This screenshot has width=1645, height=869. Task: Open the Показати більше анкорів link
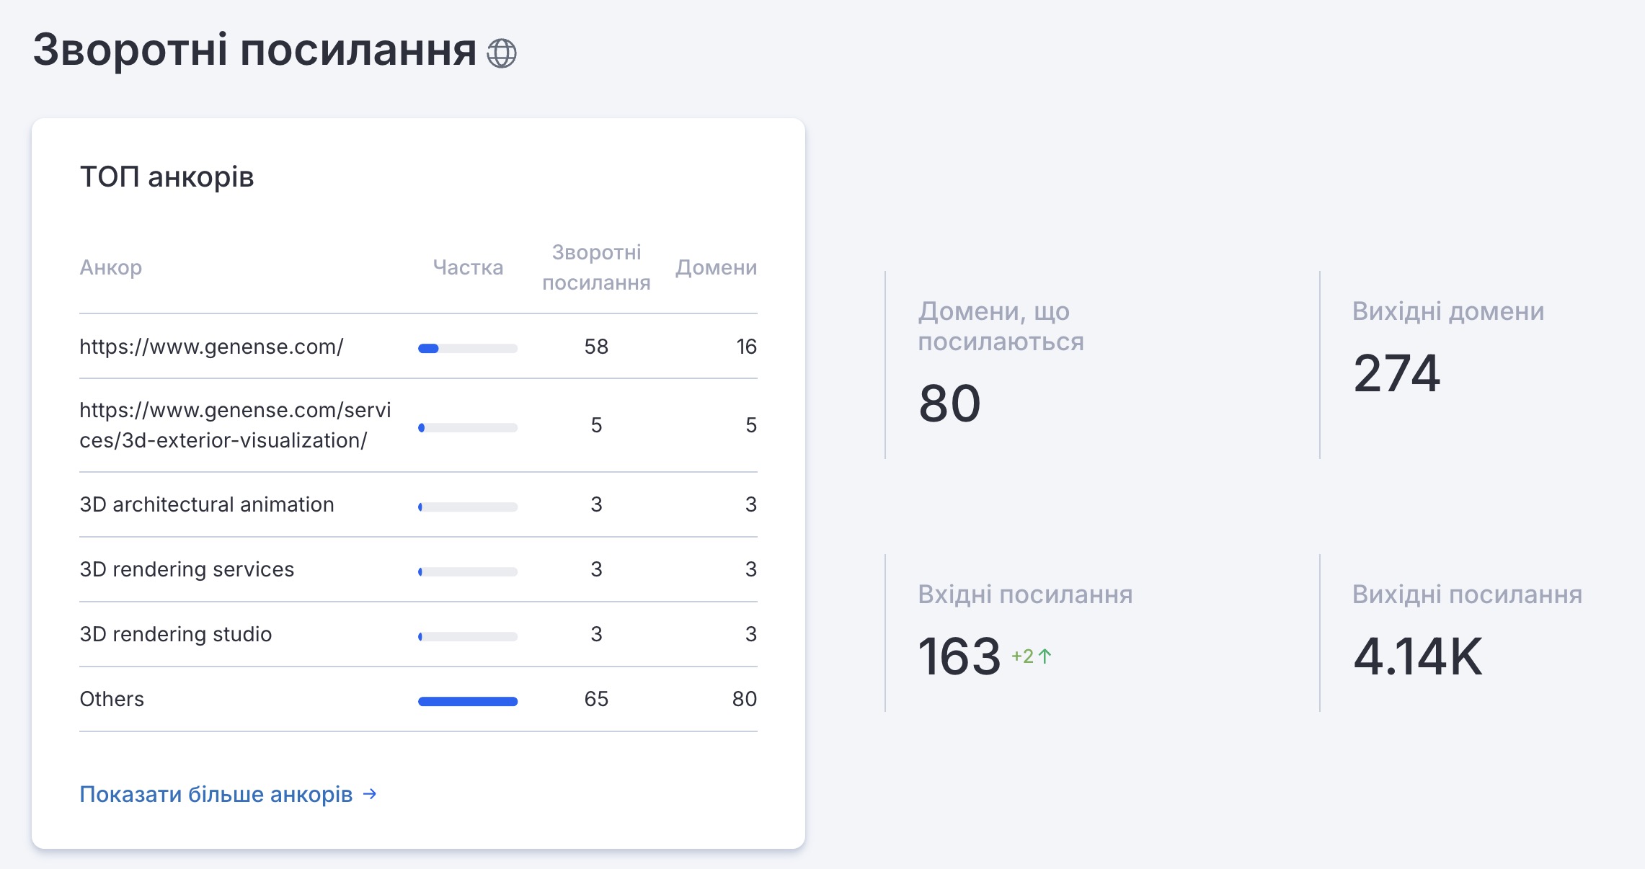216,794
